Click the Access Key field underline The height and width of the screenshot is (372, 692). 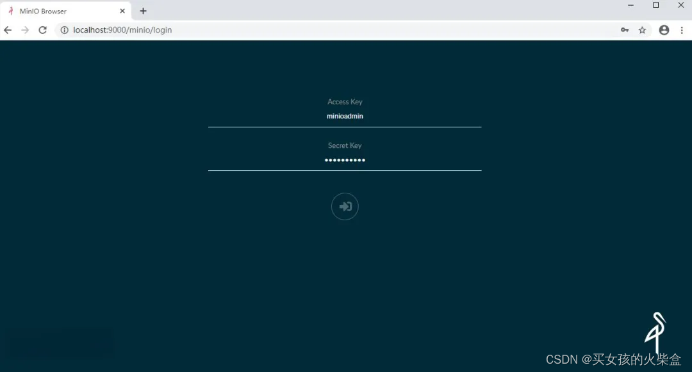pos(345,126)
